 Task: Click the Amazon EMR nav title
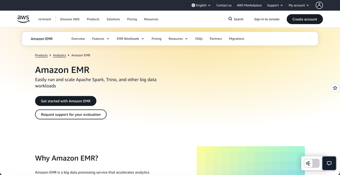[42, 39]
